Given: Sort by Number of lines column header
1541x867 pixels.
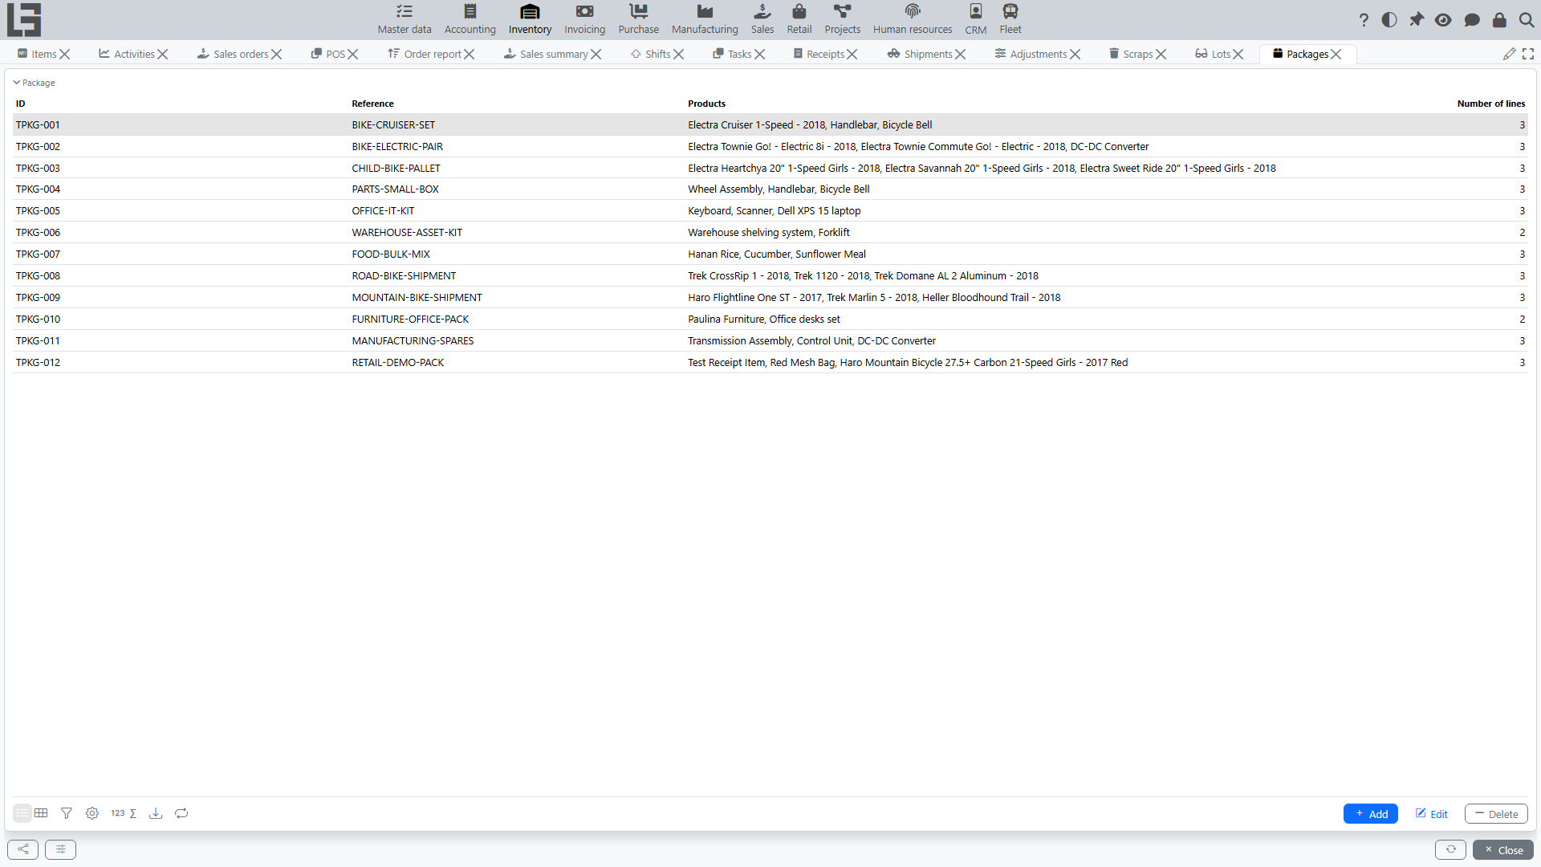Looking at the screenshot, I should pyautogui.click(x=1491, y=104).
